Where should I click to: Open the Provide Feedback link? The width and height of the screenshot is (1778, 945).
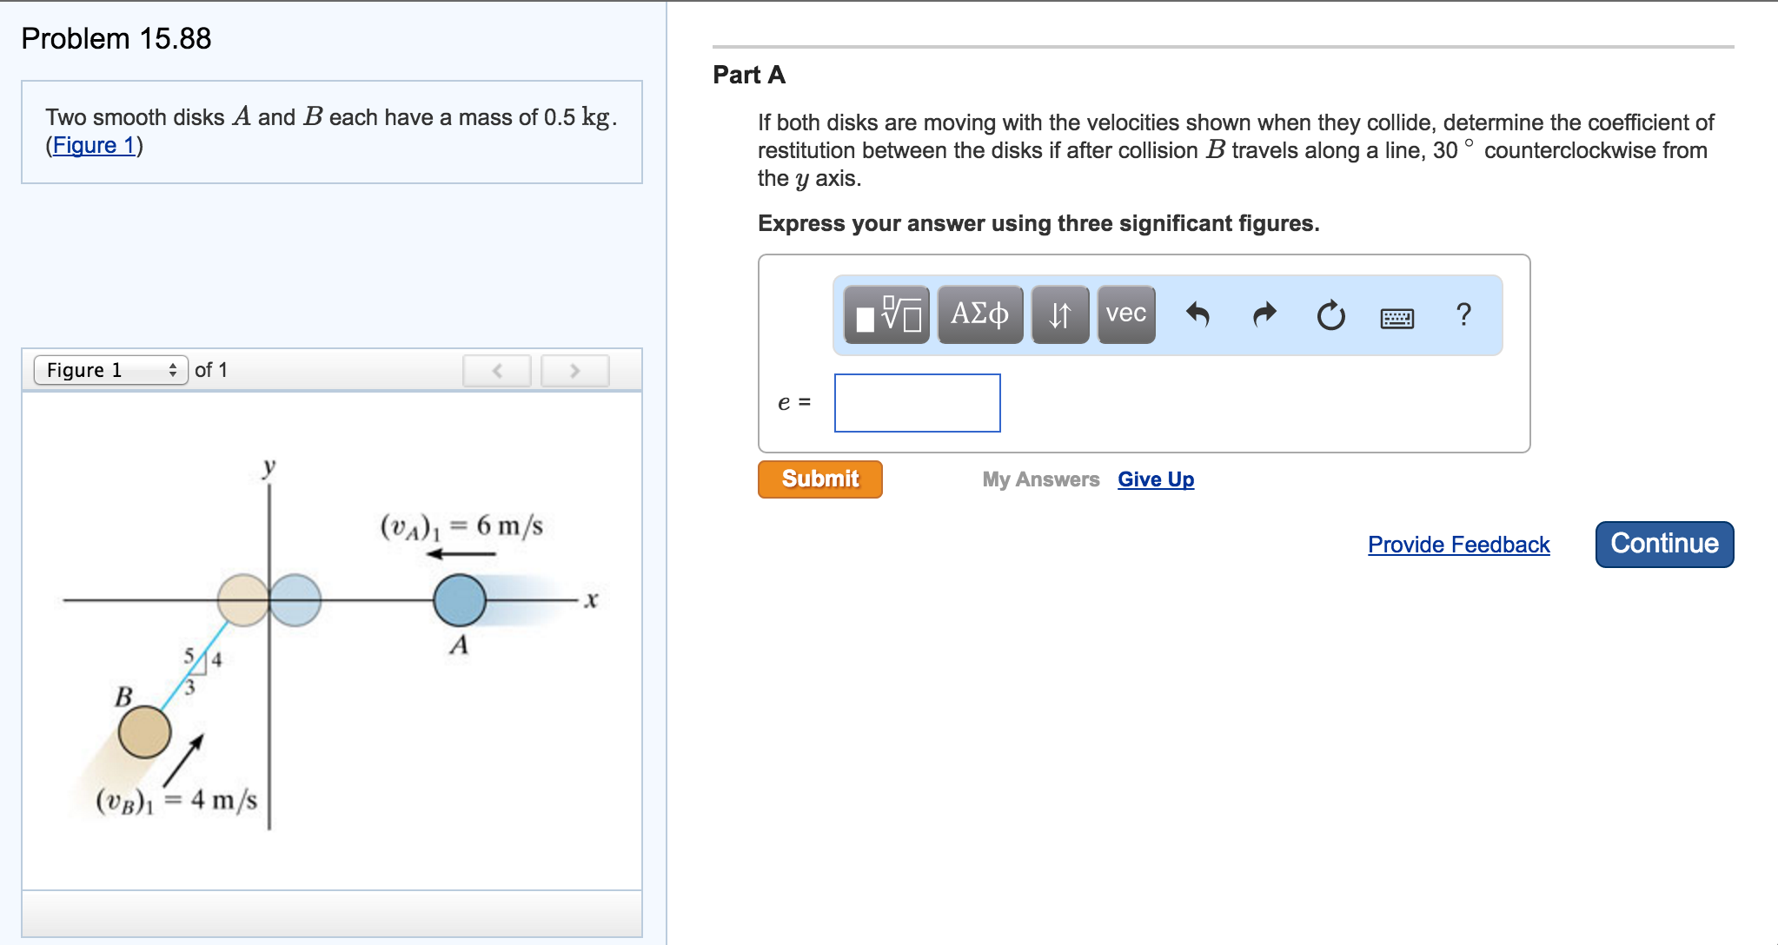[1458, 545]
